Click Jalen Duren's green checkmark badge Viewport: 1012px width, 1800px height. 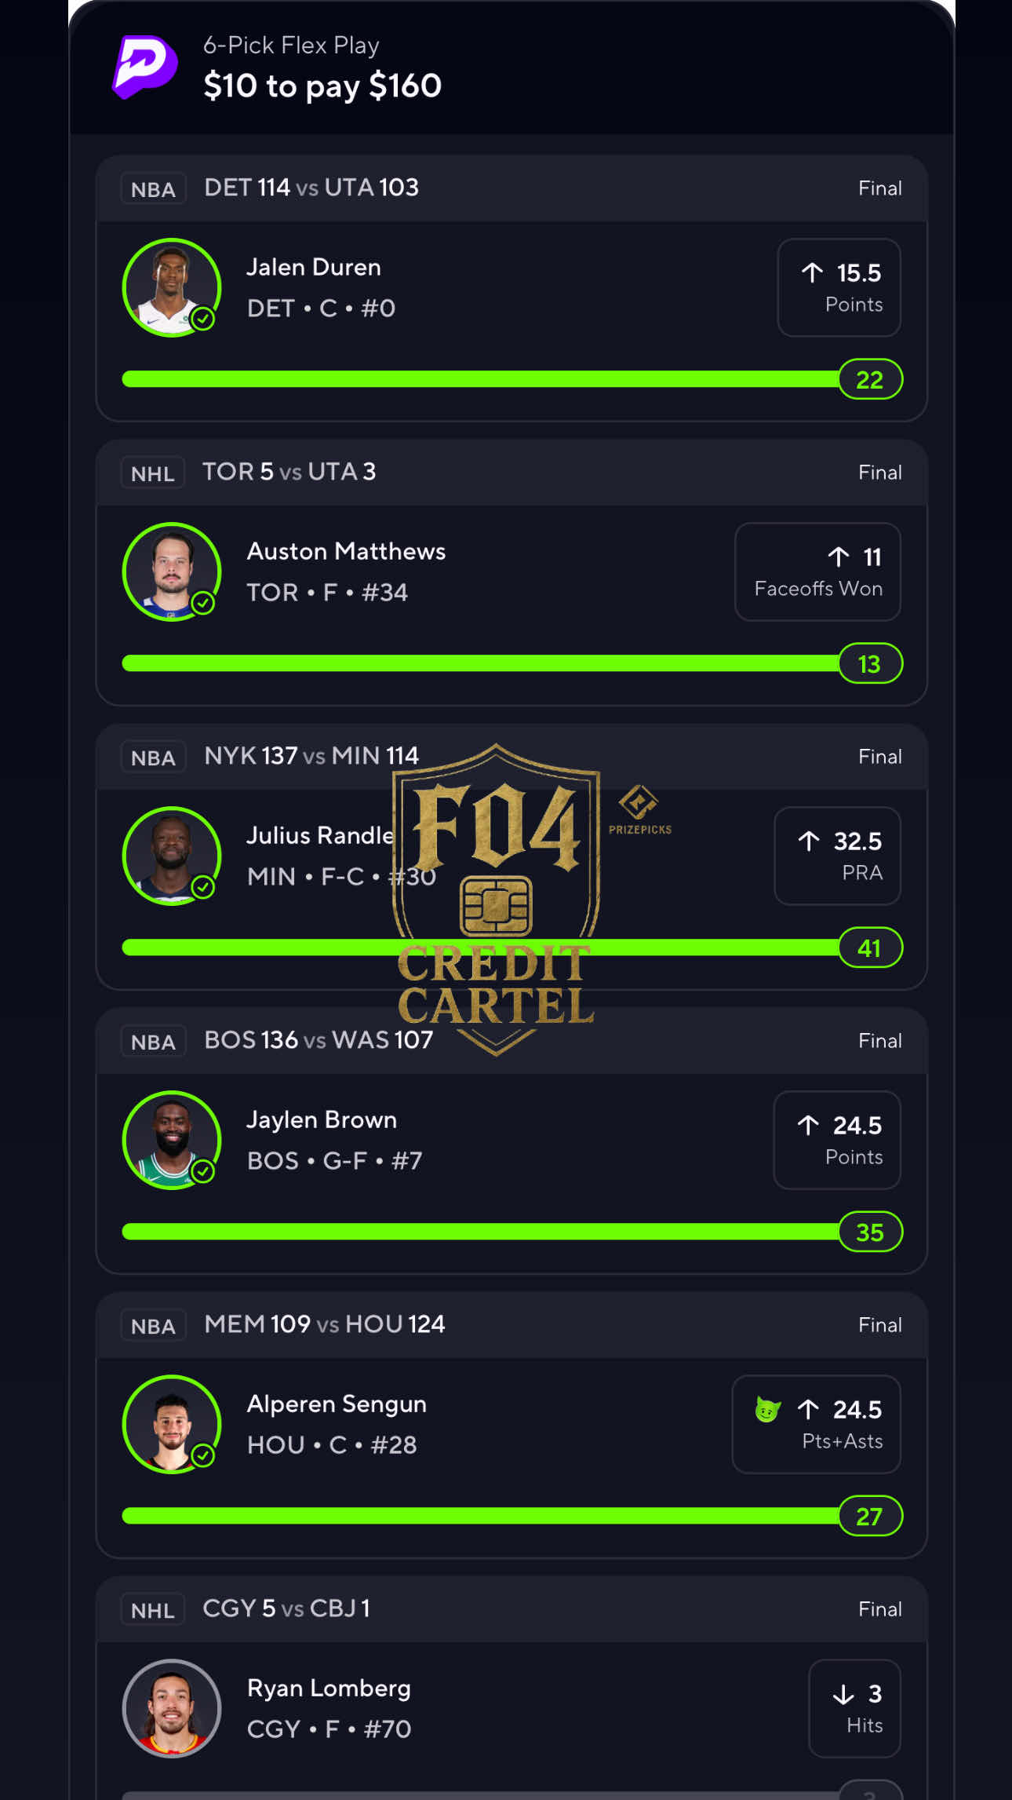coord(203,319)
